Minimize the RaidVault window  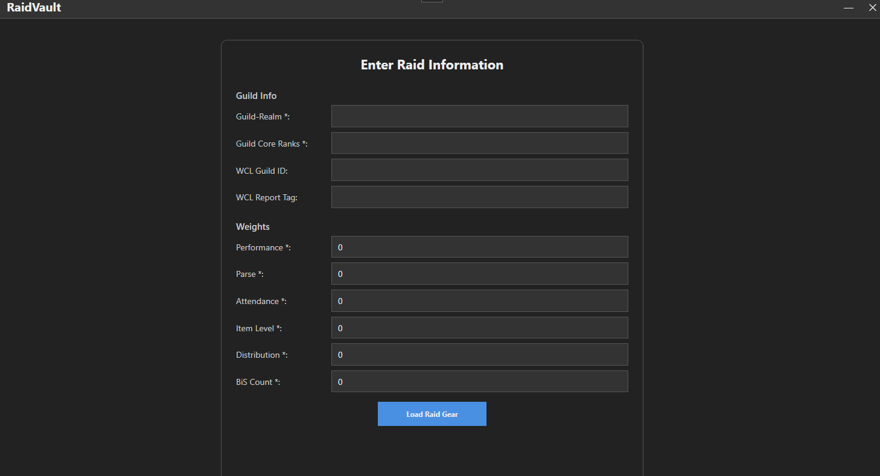(x=848, y=8)
